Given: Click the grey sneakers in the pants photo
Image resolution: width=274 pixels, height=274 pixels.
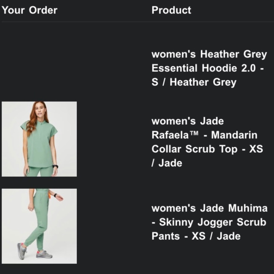Looking at the screenshot, I should (44, 254).
